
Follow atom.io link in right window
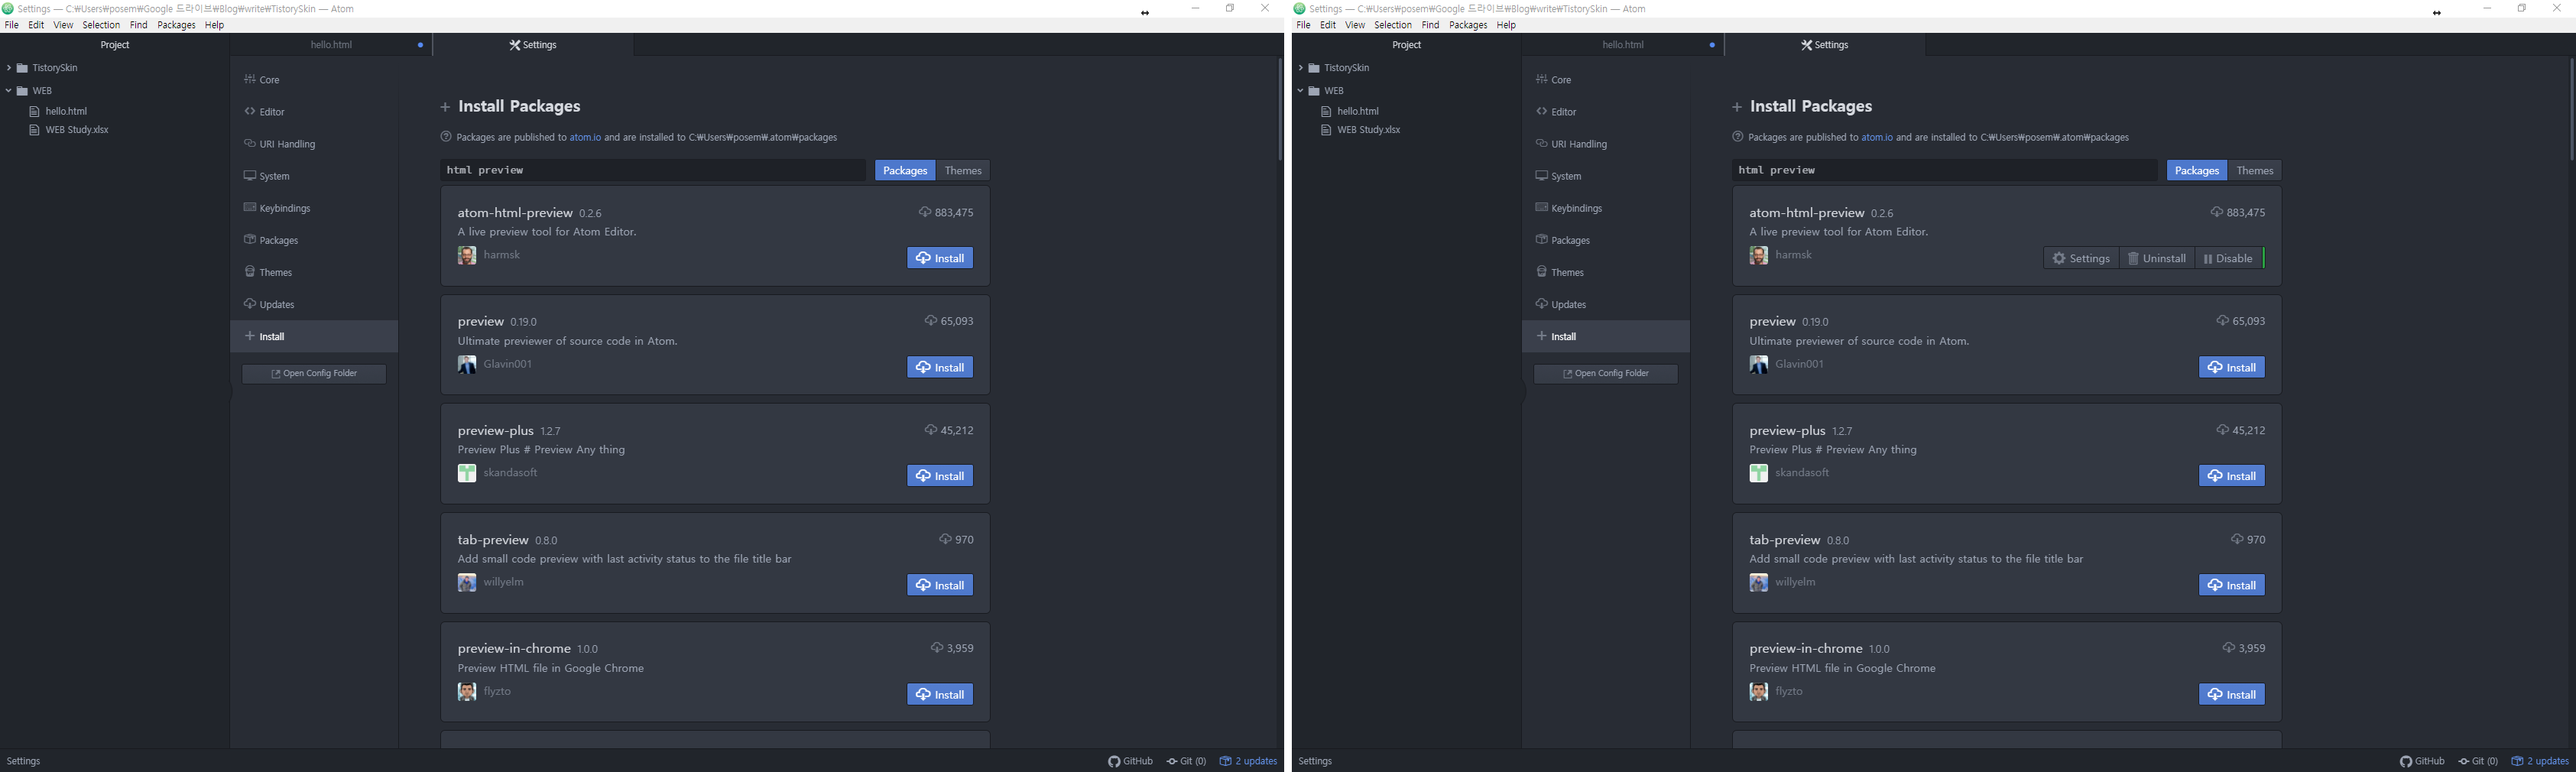pos(1877,138)
